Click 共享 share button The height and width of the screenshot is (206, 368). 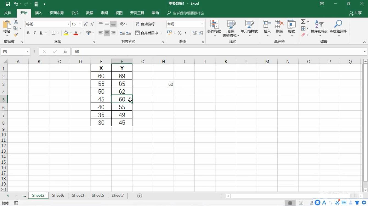[356, 13]
